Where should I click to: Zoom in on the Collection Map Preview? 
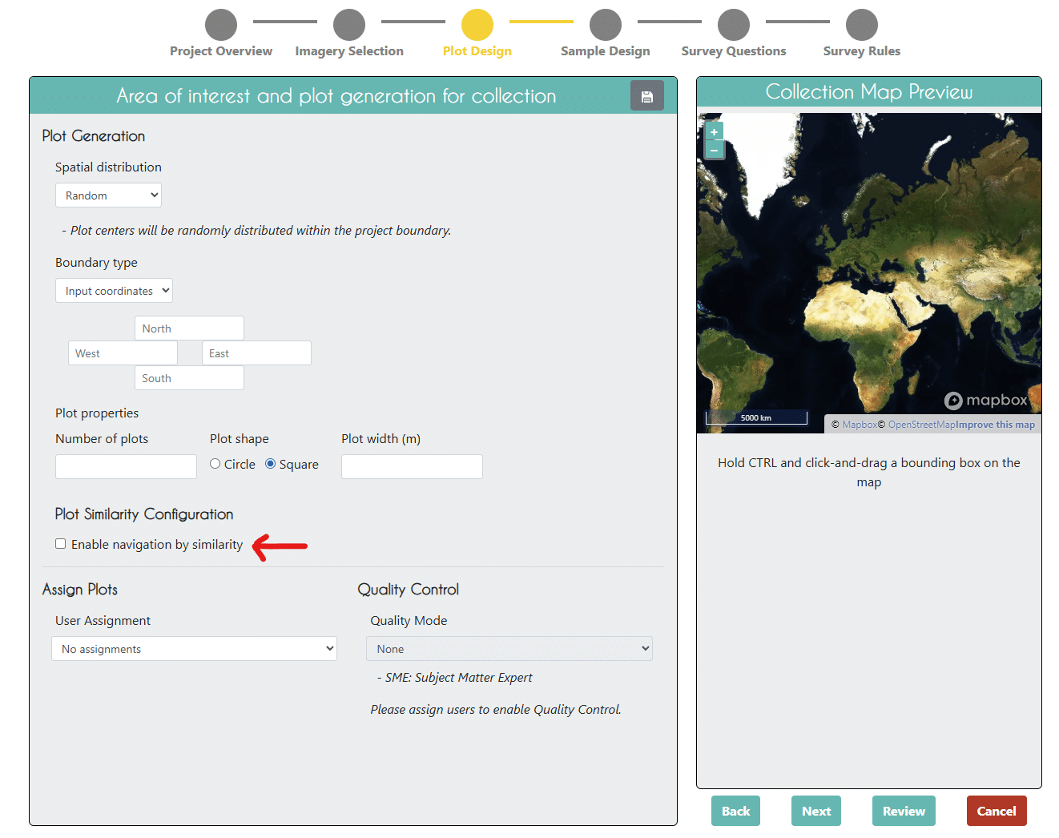click(x=714, y=131)
